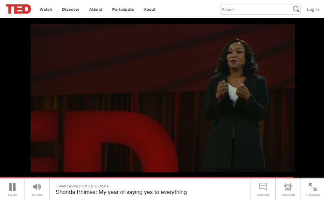Click the 'Filmed February 2016 at TED2016' text

82,186
